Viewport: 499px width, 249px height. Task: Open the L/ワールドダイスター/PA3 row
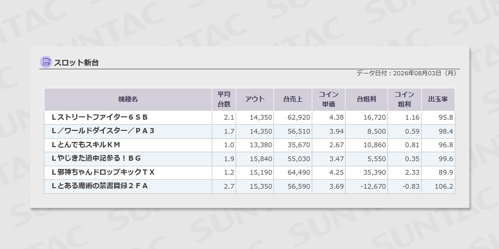coord(249,131)
